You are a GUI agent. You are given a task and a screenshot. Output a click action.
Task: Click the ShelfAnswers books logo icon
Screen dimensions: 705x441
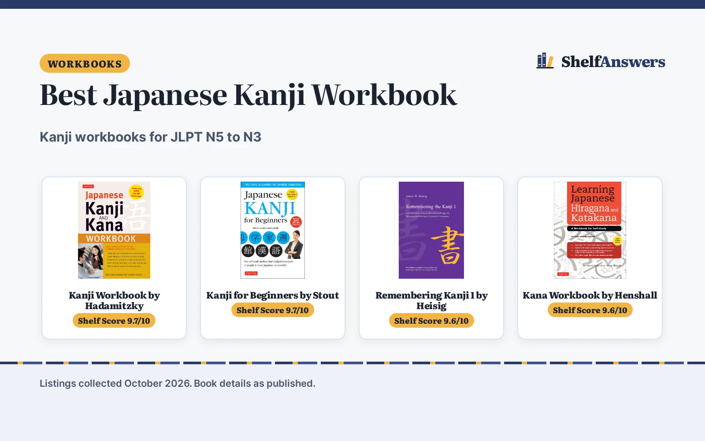point(545,61)
